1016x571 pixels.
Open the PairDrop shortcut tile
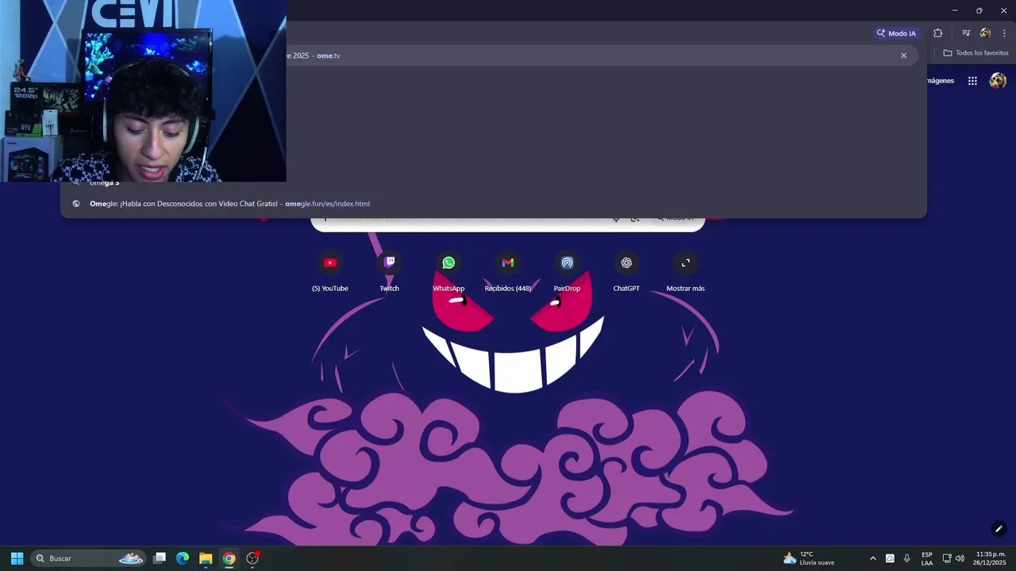pos(567,271)
